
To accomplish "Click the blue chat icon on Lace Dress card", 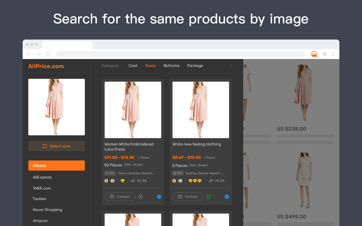I will tap(159, 197).
